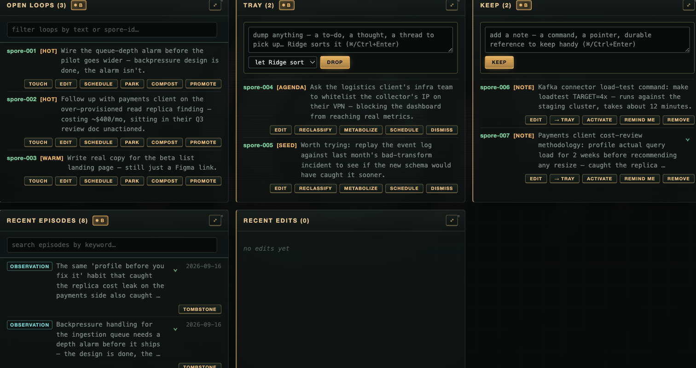Metabolize spore-004
Viewport: 696px width, 368px height.
[x=361, y=130]
